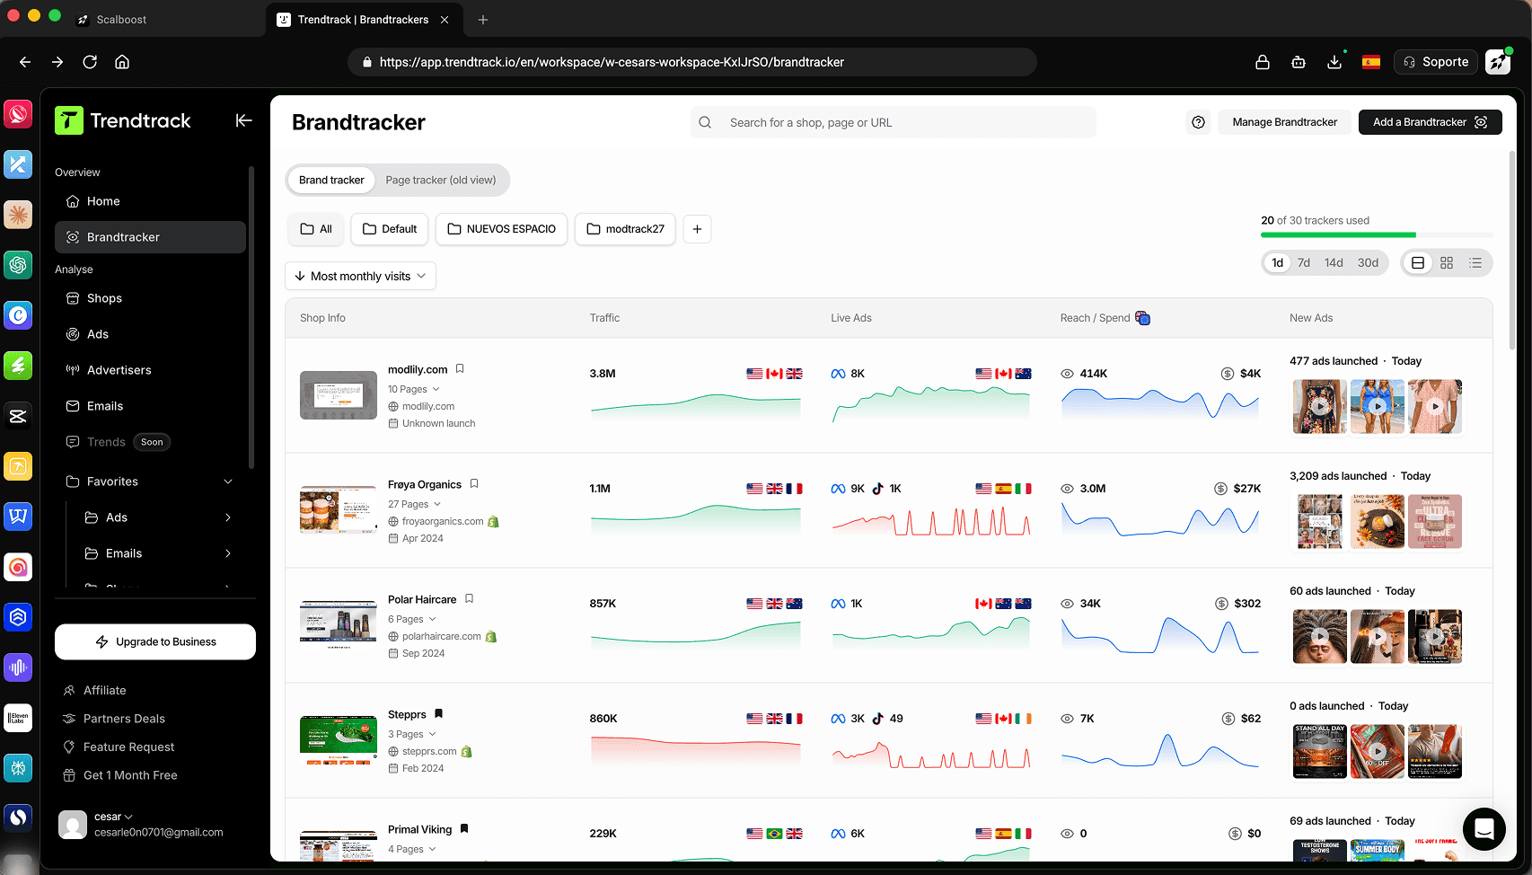Toggle bookmark for Polar Haircare
The width and height of the screenshot is (1532, 875).
click(x=469, y=599)
